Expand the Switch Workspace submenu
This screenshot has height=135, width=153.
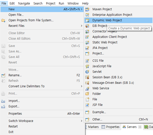tap(82, 121)
